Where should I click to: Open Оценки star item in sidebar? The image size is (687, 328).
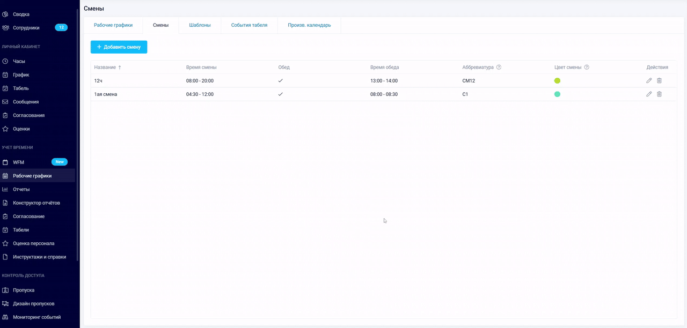click(x=21, y=129)
